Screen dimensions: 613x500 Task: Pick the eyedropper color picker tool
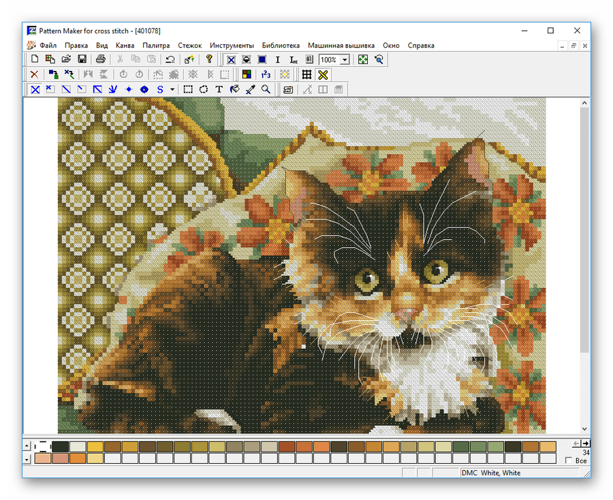[250, 89]
